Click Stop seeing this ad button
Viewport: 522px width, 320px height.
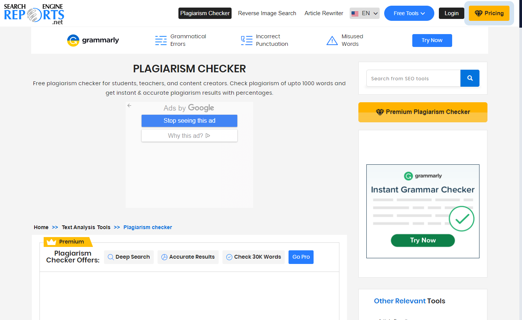[x=189, y=121]
